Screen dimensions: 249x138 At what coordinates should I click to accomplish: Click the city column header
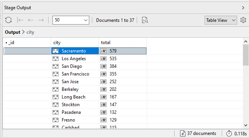click(75, 43)
